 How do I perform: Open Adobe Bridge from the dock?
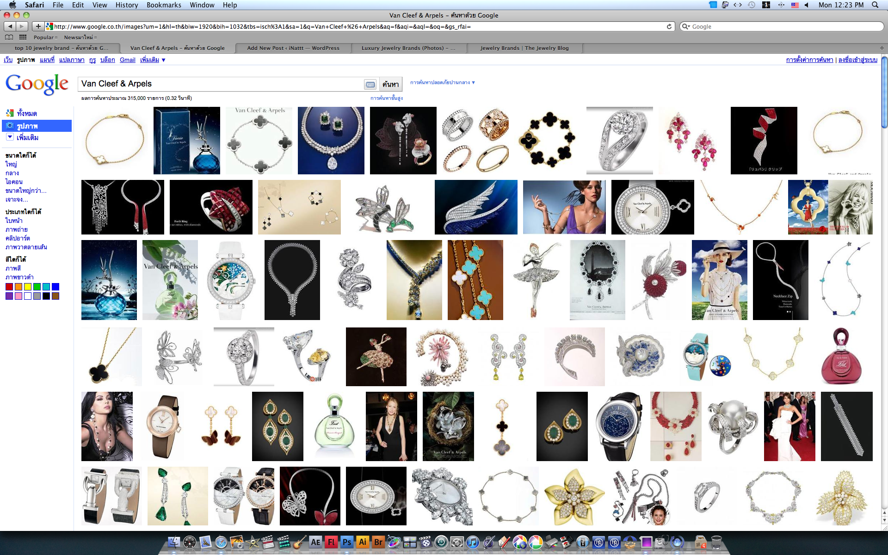click(378, 542)
